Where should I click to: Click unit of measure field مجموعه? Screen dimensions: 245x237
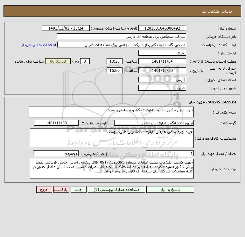coord(56,153)
